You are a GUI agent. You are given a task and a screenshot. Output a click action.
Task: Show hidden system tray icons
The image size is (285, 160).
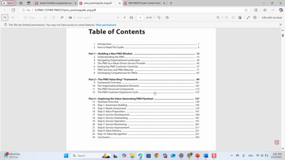pos(232,156)
